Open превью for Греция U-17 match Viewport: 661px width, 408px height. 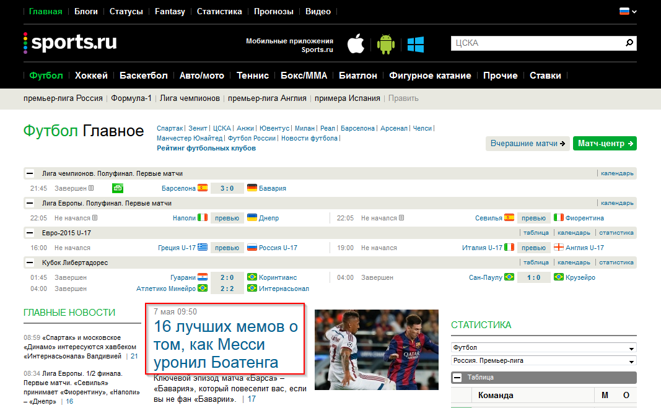(227, 248)
